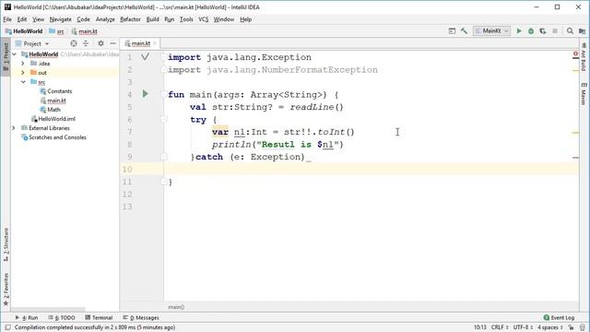
Task: Collapse all nodes in Project panel
Action: tap(86, 43)
